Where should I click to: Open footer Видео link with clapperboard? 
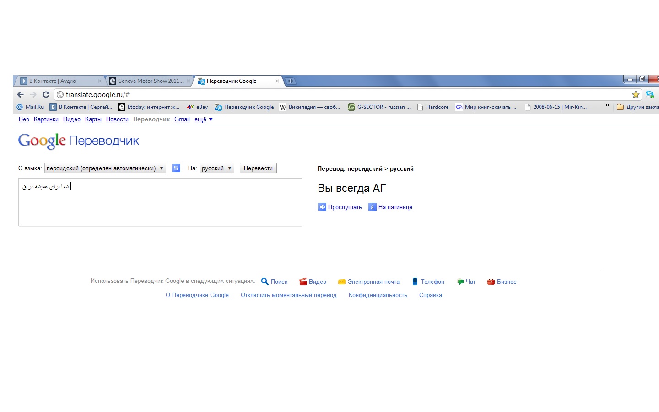click(x=313, y=282)
